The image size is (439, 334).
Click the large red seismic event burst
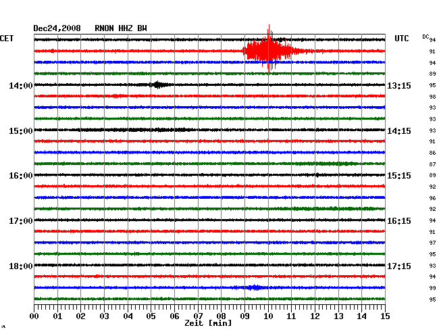(x=269, y=51)
